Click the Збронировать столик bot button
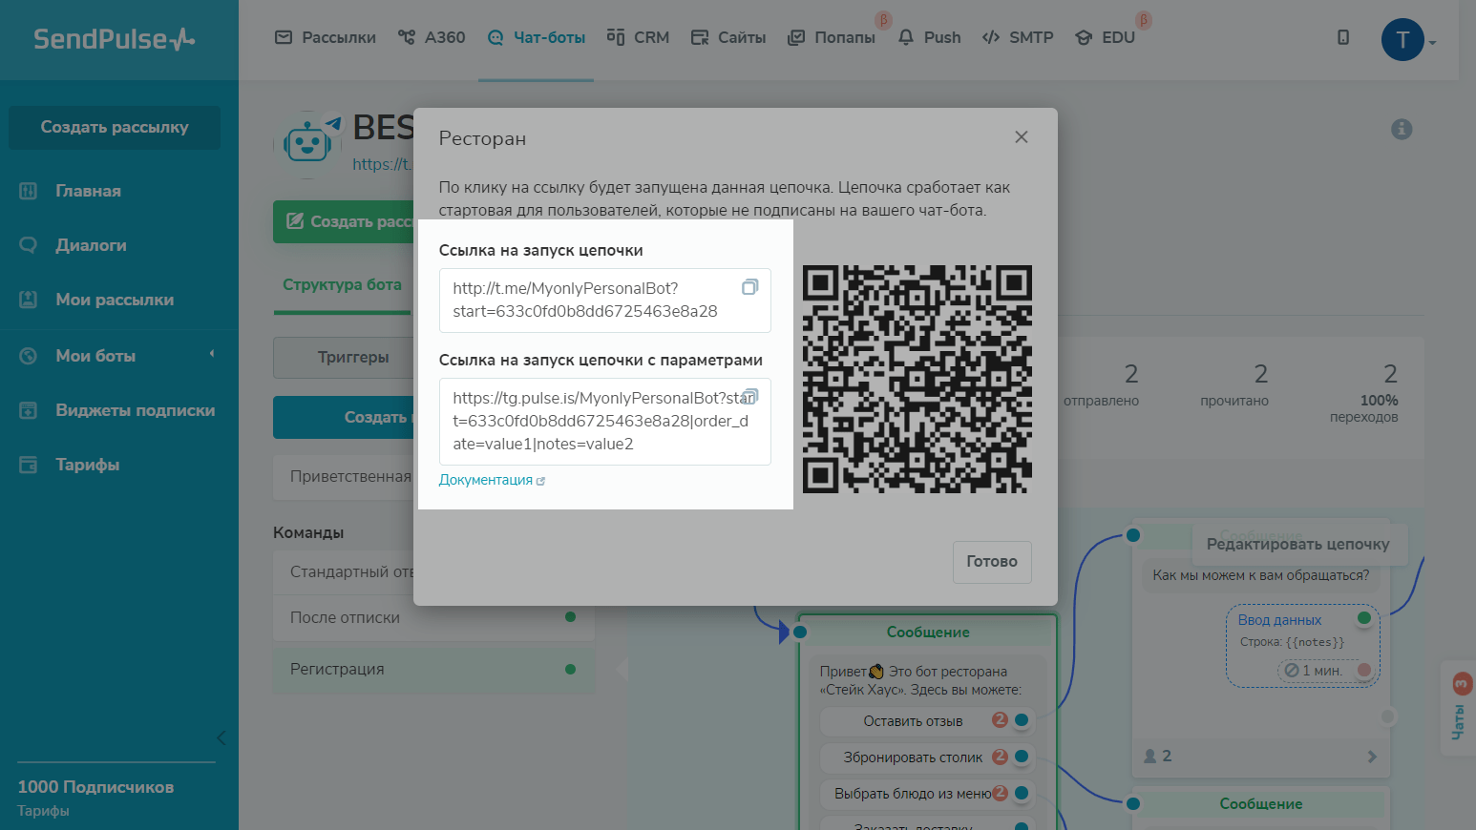 [x=927, y=757]
